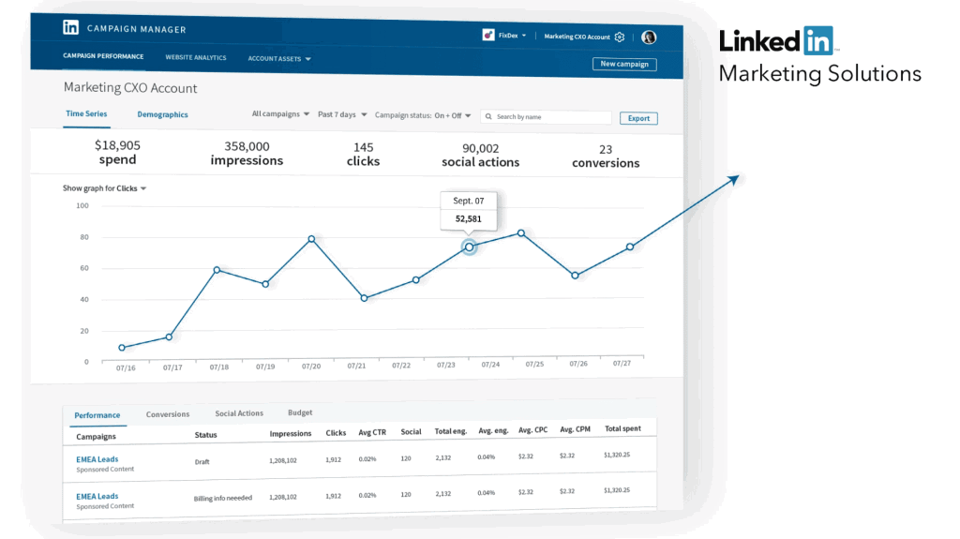Viewport: 960px width, 539px height.
Task: Click the 145 clicks metric
Action: click(x=363, y=155)
